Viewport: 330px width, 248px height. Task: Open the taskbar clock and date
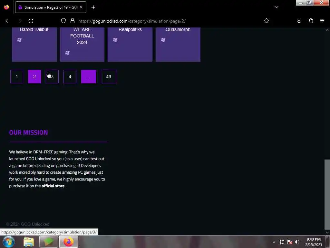pyautogui.click(x=314, y=242)
